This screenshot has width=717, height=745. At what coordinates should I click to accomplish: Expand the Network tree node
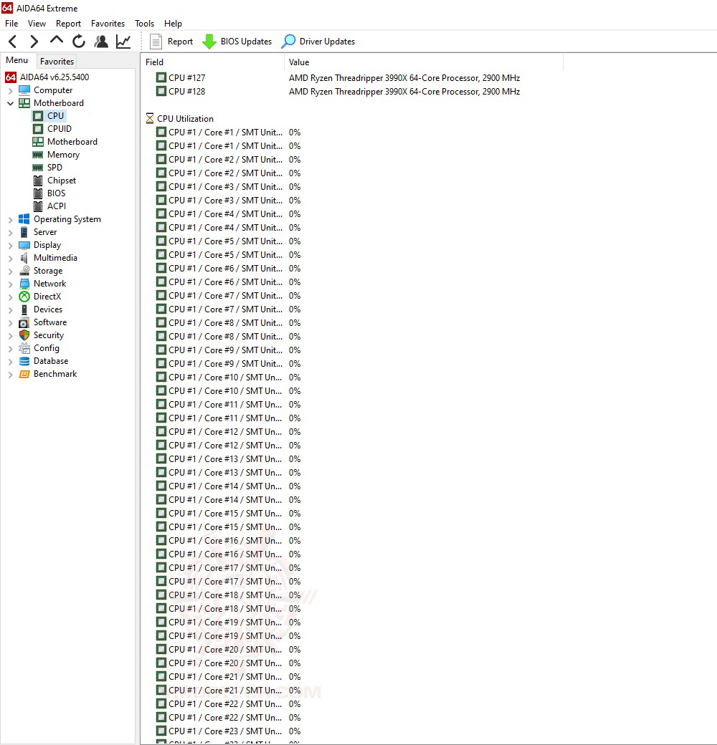coord(11,284)
